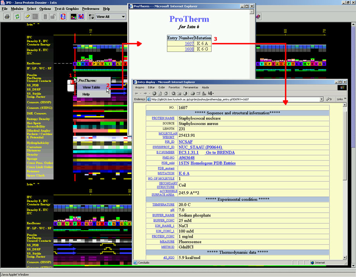The width and height of the screenshot is (356, 277).
Task: Click the green refresh arrows icon
Action: 17,17
